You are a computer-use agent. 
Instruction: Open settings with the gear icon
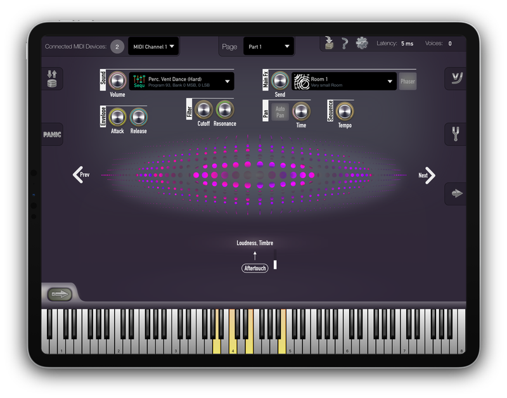tap(362, 43)
